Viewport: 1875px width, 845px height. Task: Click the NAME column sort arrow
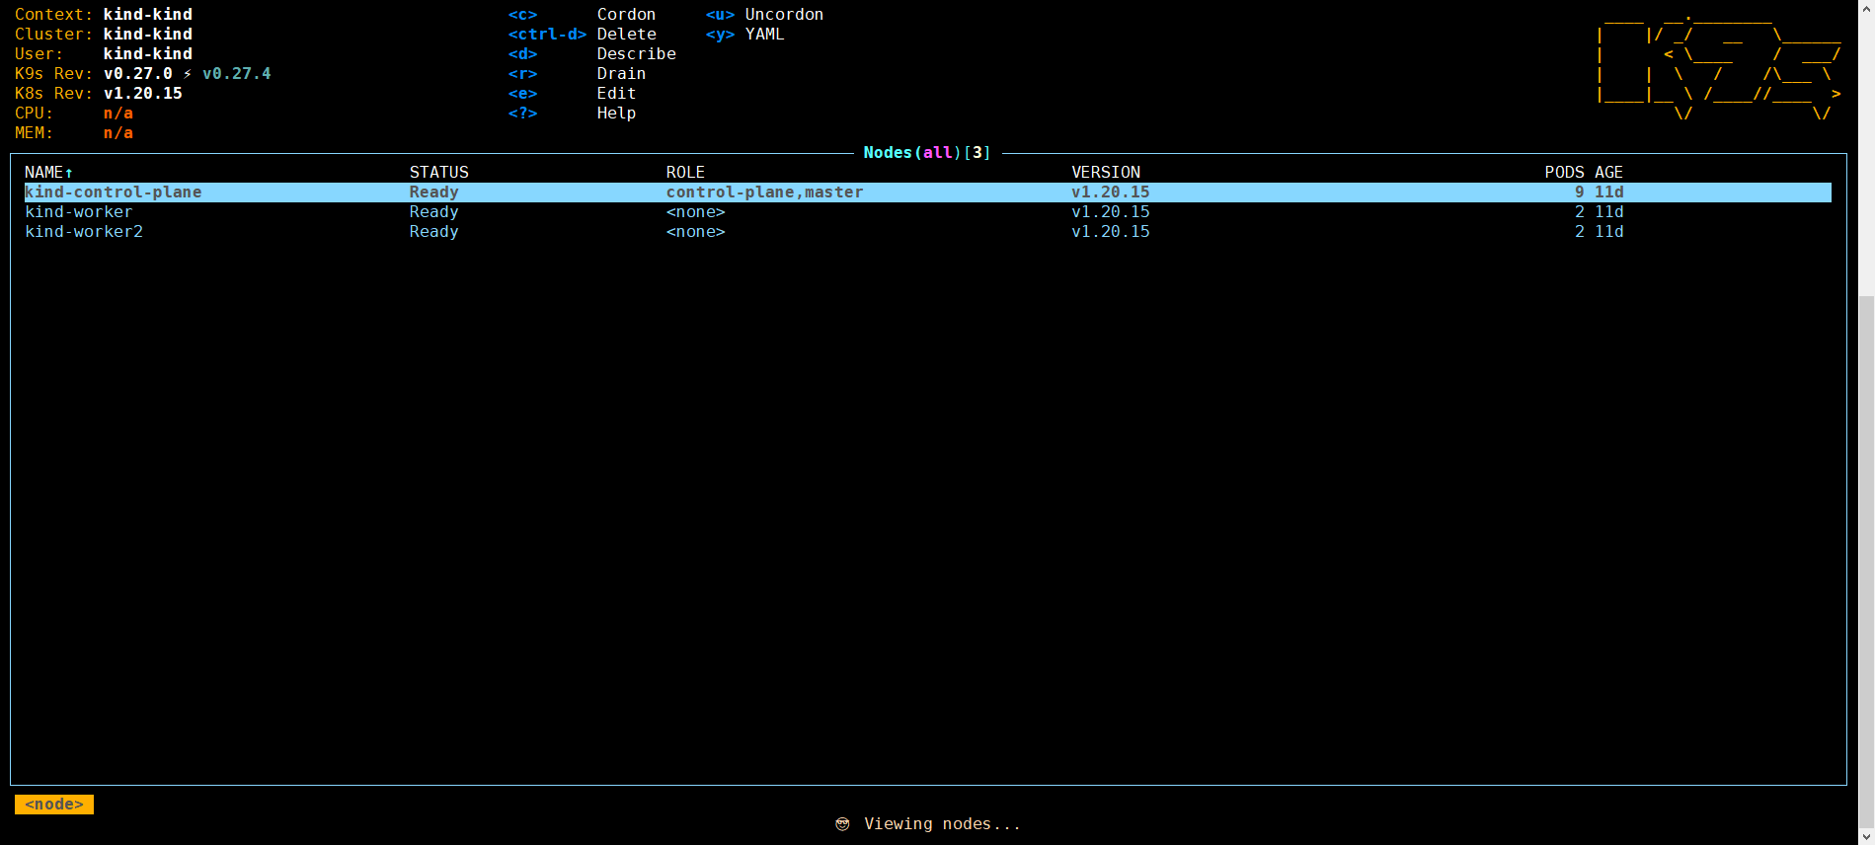[69, 173]
